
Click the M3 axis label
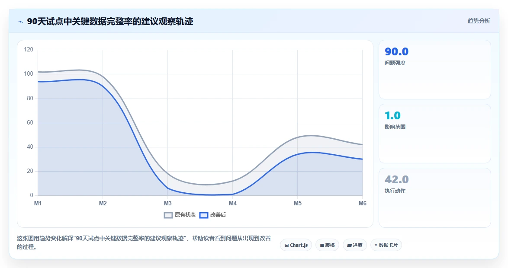(167, 203)
